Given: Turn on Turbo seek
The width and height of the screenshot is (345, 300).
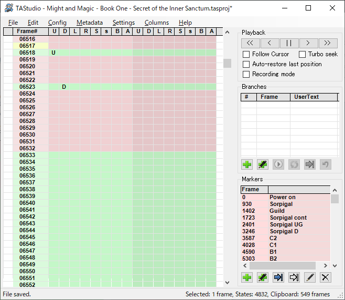Looking at the screenshot, I should [x=303, y=54].
